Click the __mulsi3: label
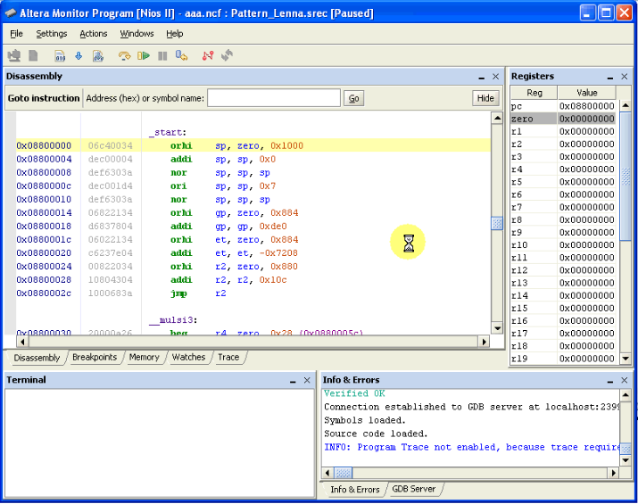 coord(173,320)
